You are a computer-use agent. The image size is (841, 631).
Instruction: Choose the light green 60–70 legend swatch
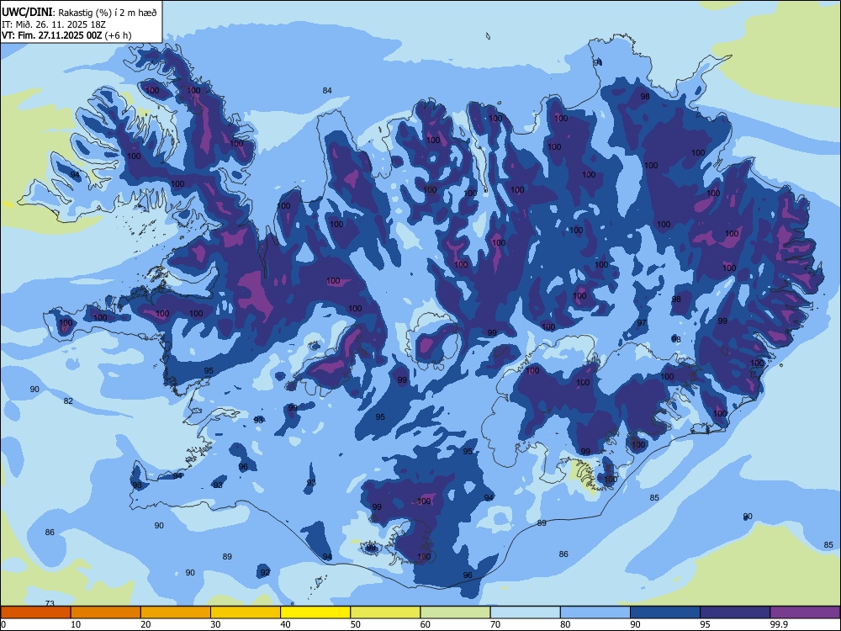(x=455, y=612)
